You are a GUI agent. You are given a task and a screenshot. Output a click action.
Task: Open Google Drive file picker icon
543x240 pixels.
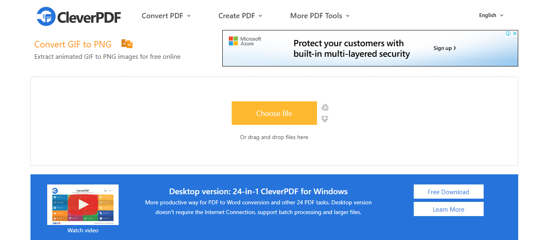[x=325, y=107]
